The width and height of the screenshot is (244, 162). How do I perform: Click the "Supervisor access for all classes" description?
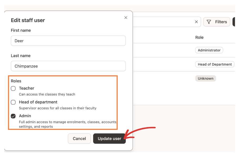[58, 108]
